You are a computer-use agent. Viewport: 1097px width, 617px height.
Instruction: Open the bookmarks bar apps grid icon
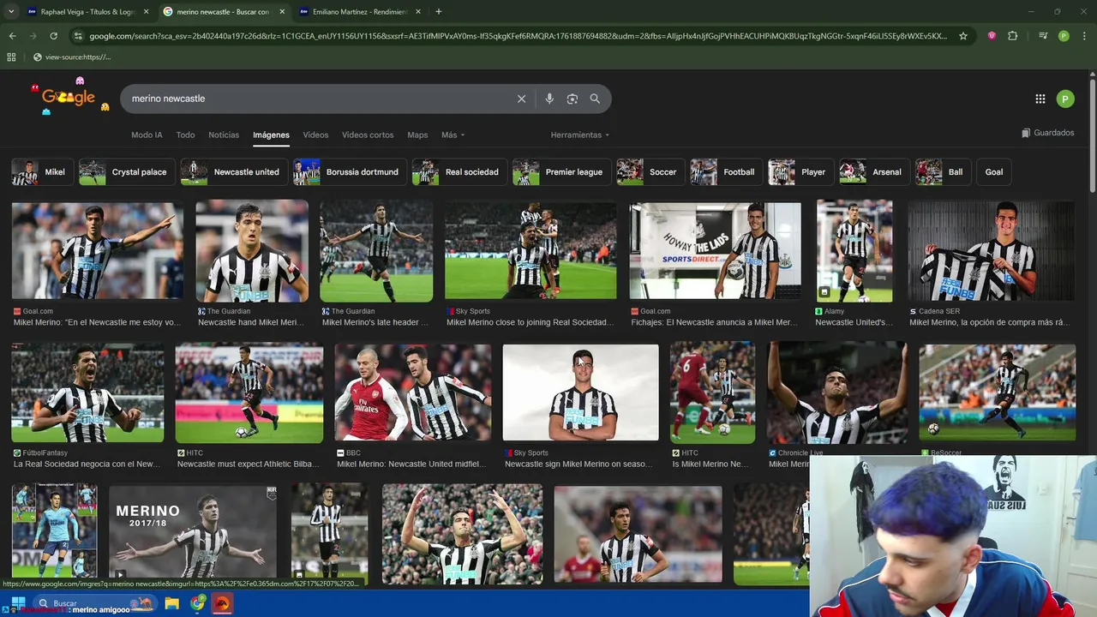click(x=11, y=57)
